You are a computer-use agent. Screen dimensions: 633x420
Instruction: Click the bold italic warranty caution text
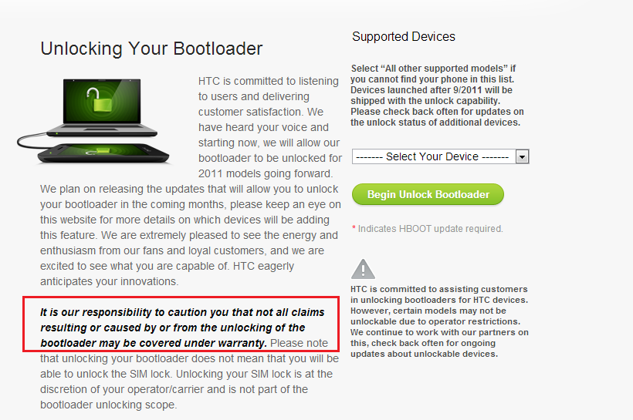pos(182,328)
